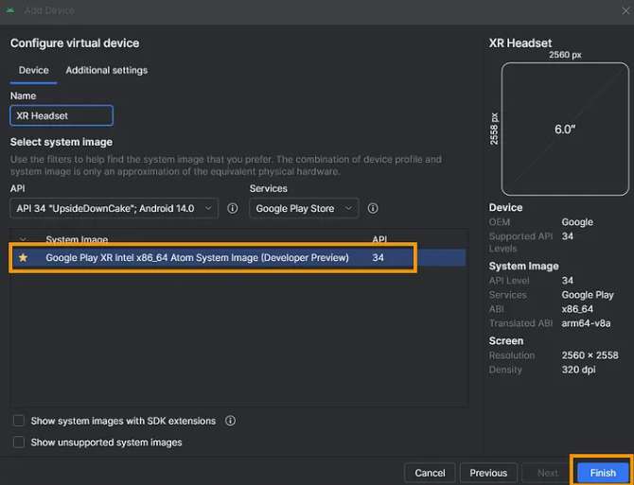Click the Name field containing XR Headset

pyautogui.click(x=62, y=115)
